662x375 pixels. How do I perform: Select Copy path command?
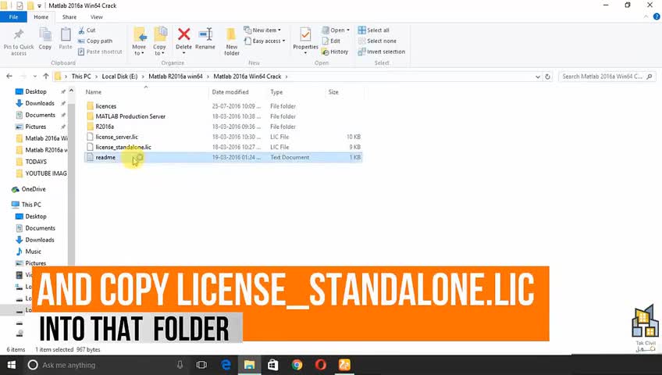point(95,41)
